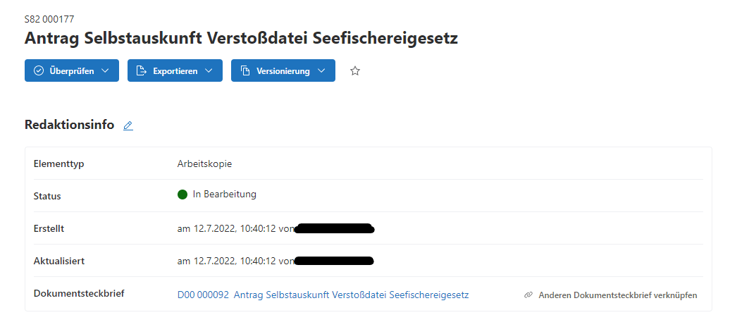Click the Redaktionsinfo section heading
Screen dimensions: 749x327
[x=69, y=125]
